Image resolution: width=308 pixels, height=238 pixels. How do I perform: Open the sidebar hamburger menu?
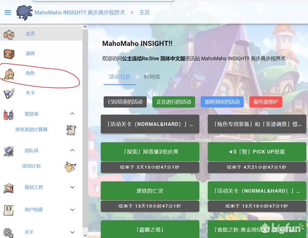pos(8,12)
